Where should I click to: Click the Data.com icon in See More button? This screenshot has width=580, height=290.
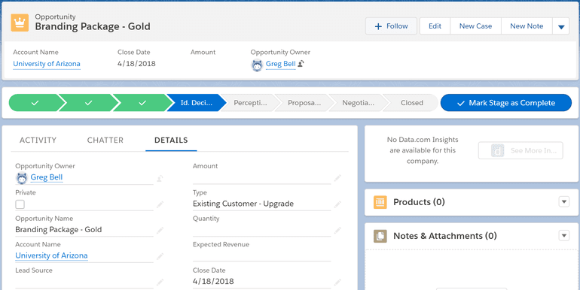click(497, 150)
